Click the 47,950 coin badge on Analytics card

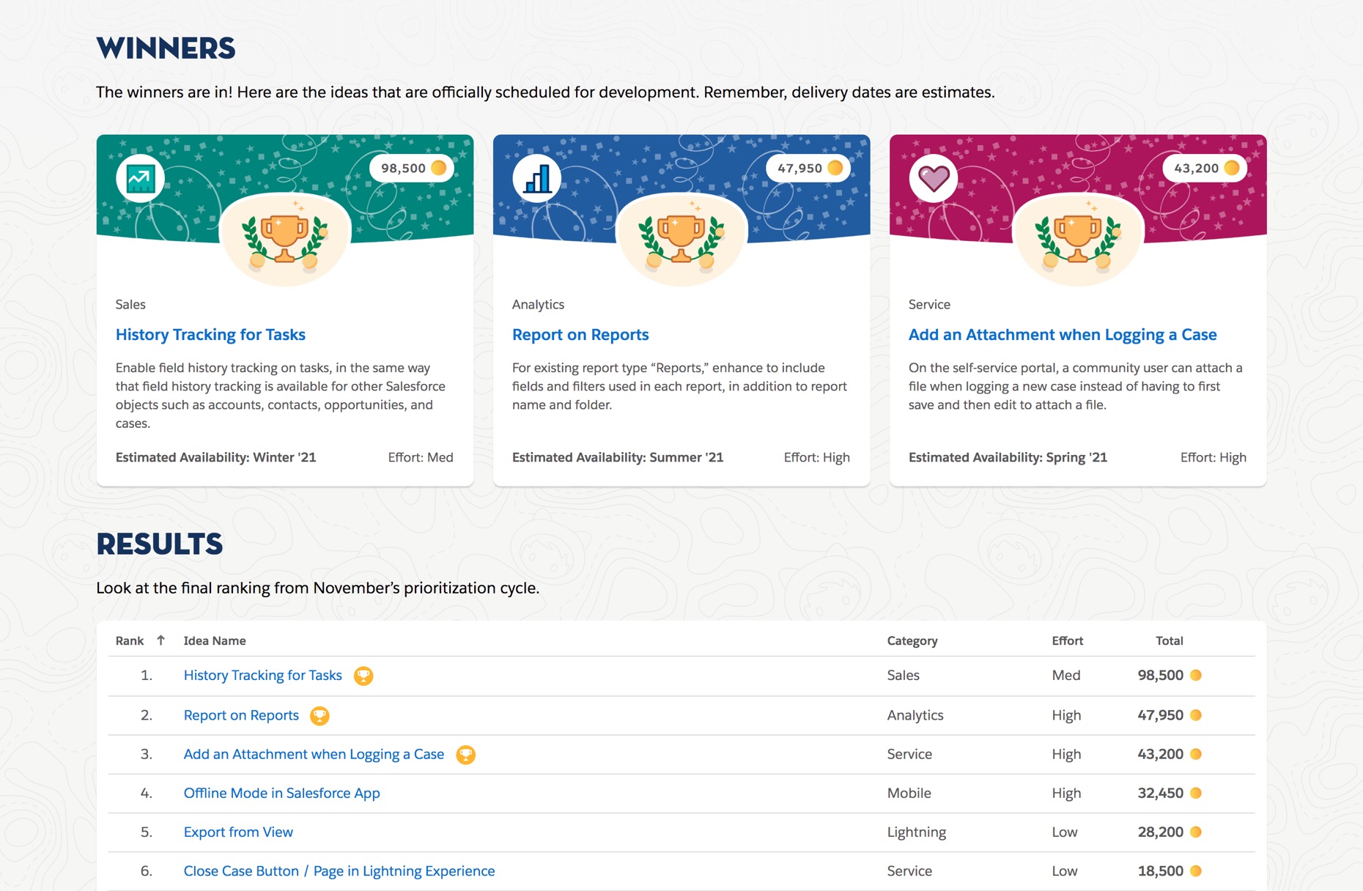[x=809, y=169]
